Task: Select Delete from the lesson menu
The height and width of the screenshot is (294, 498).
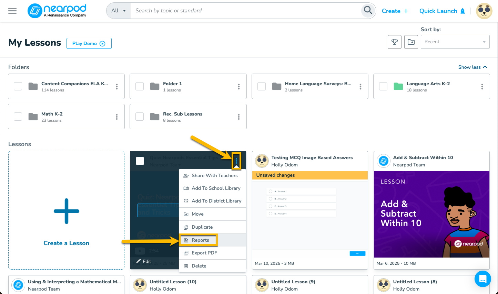Action: pos(212,266)
